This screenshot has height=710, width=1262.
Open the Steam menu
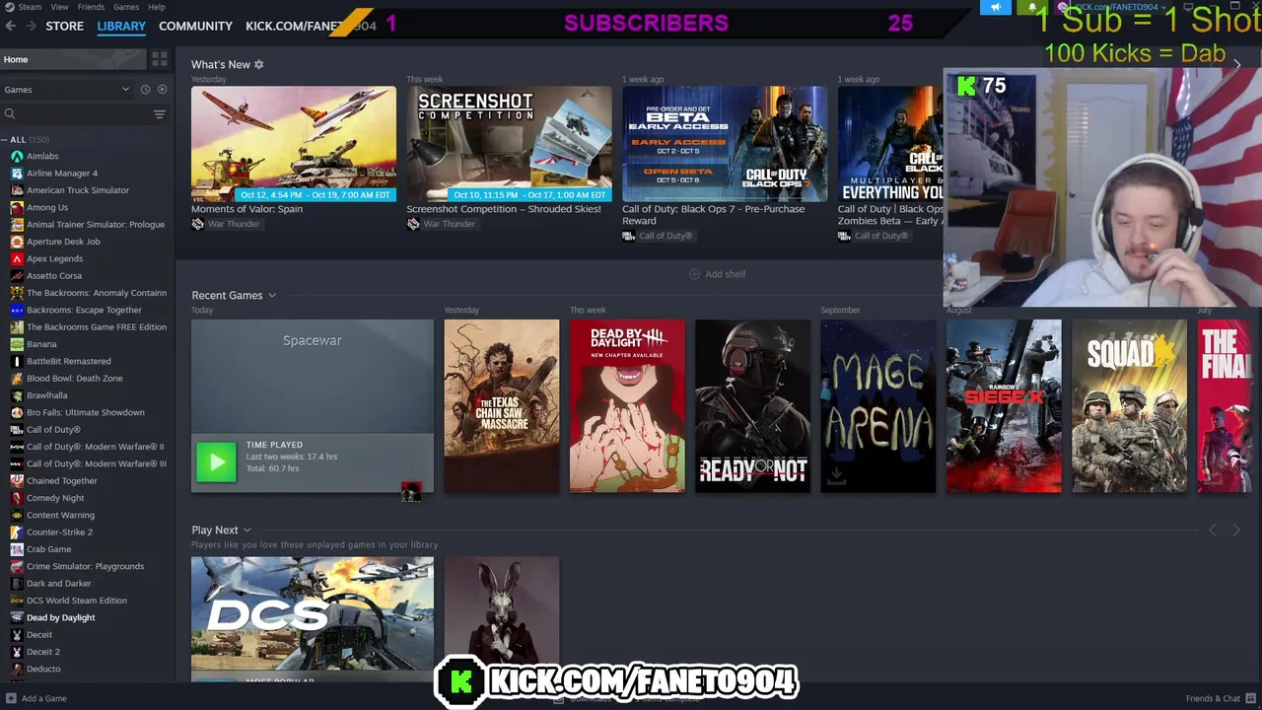[x=30, y=7]
